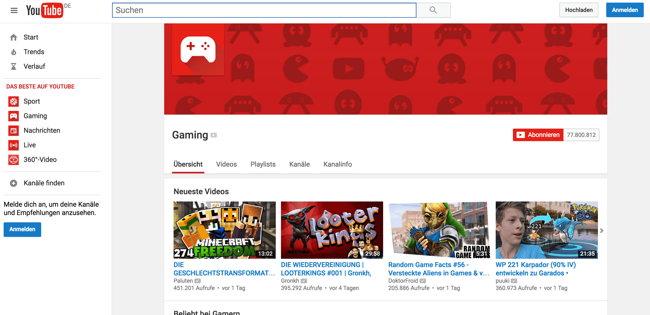Open the Playlists tab

(263, 164)
